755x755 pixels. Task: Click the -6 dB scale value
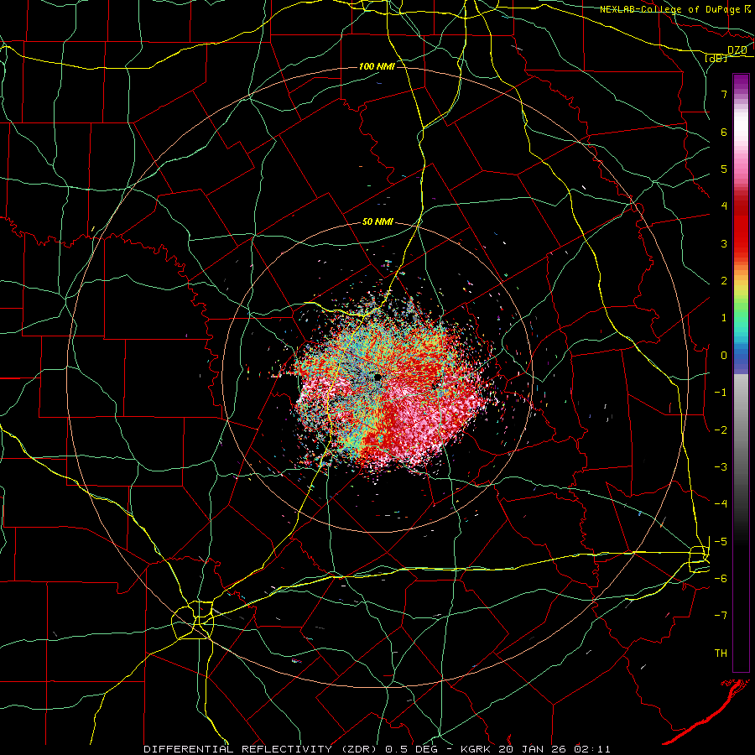pyautogui.click(x=721, y=579)
